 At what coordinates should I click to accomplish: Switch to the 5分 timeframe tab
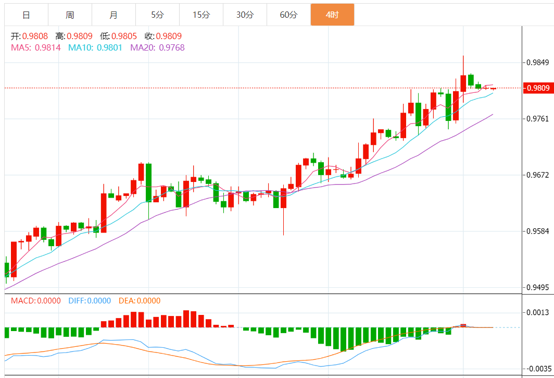click(x=157, y=15)
